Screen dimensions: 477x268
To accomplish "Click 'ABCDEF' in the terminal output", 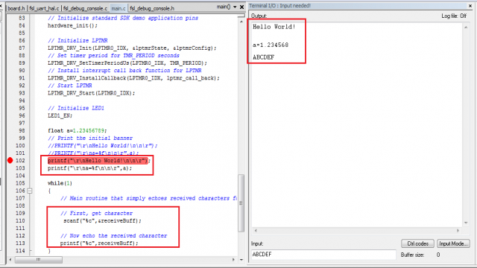I will [x=263, y=57].
